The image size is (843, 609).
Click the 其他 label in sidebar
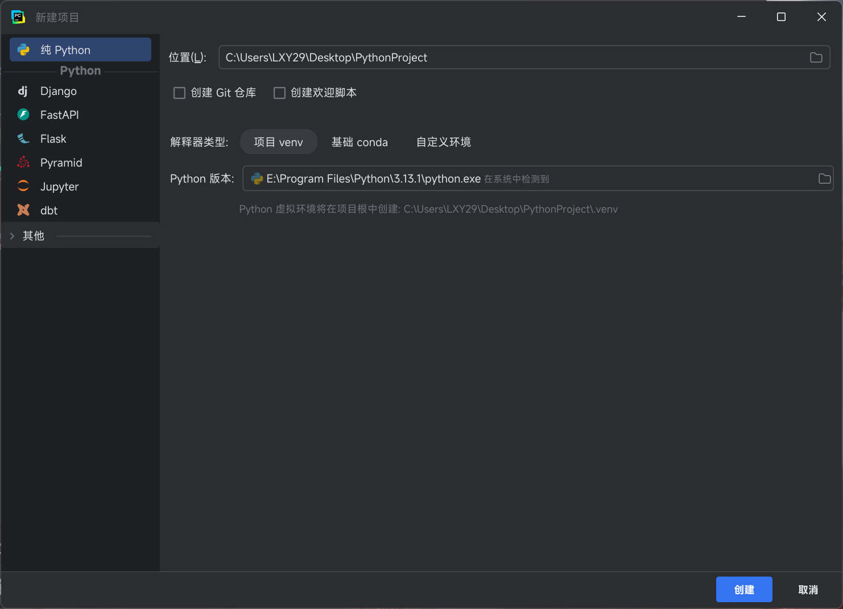click(x=34, y=236)
